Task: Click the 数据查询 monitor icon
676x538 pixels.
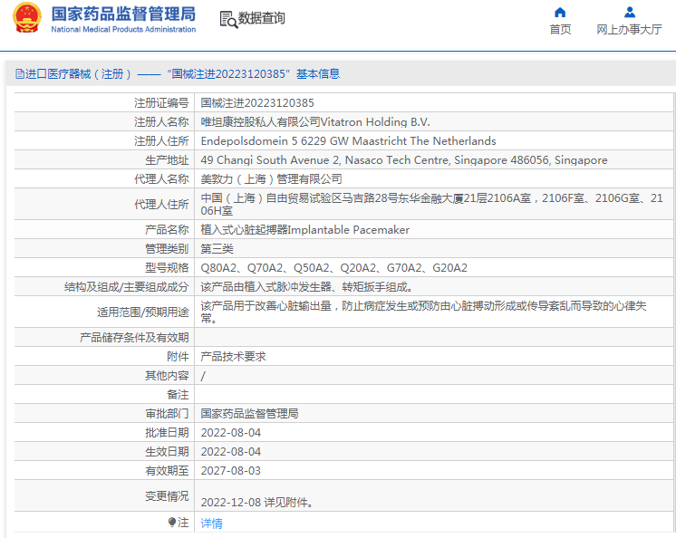Action: pyautogui.click(x=227, y=18)
